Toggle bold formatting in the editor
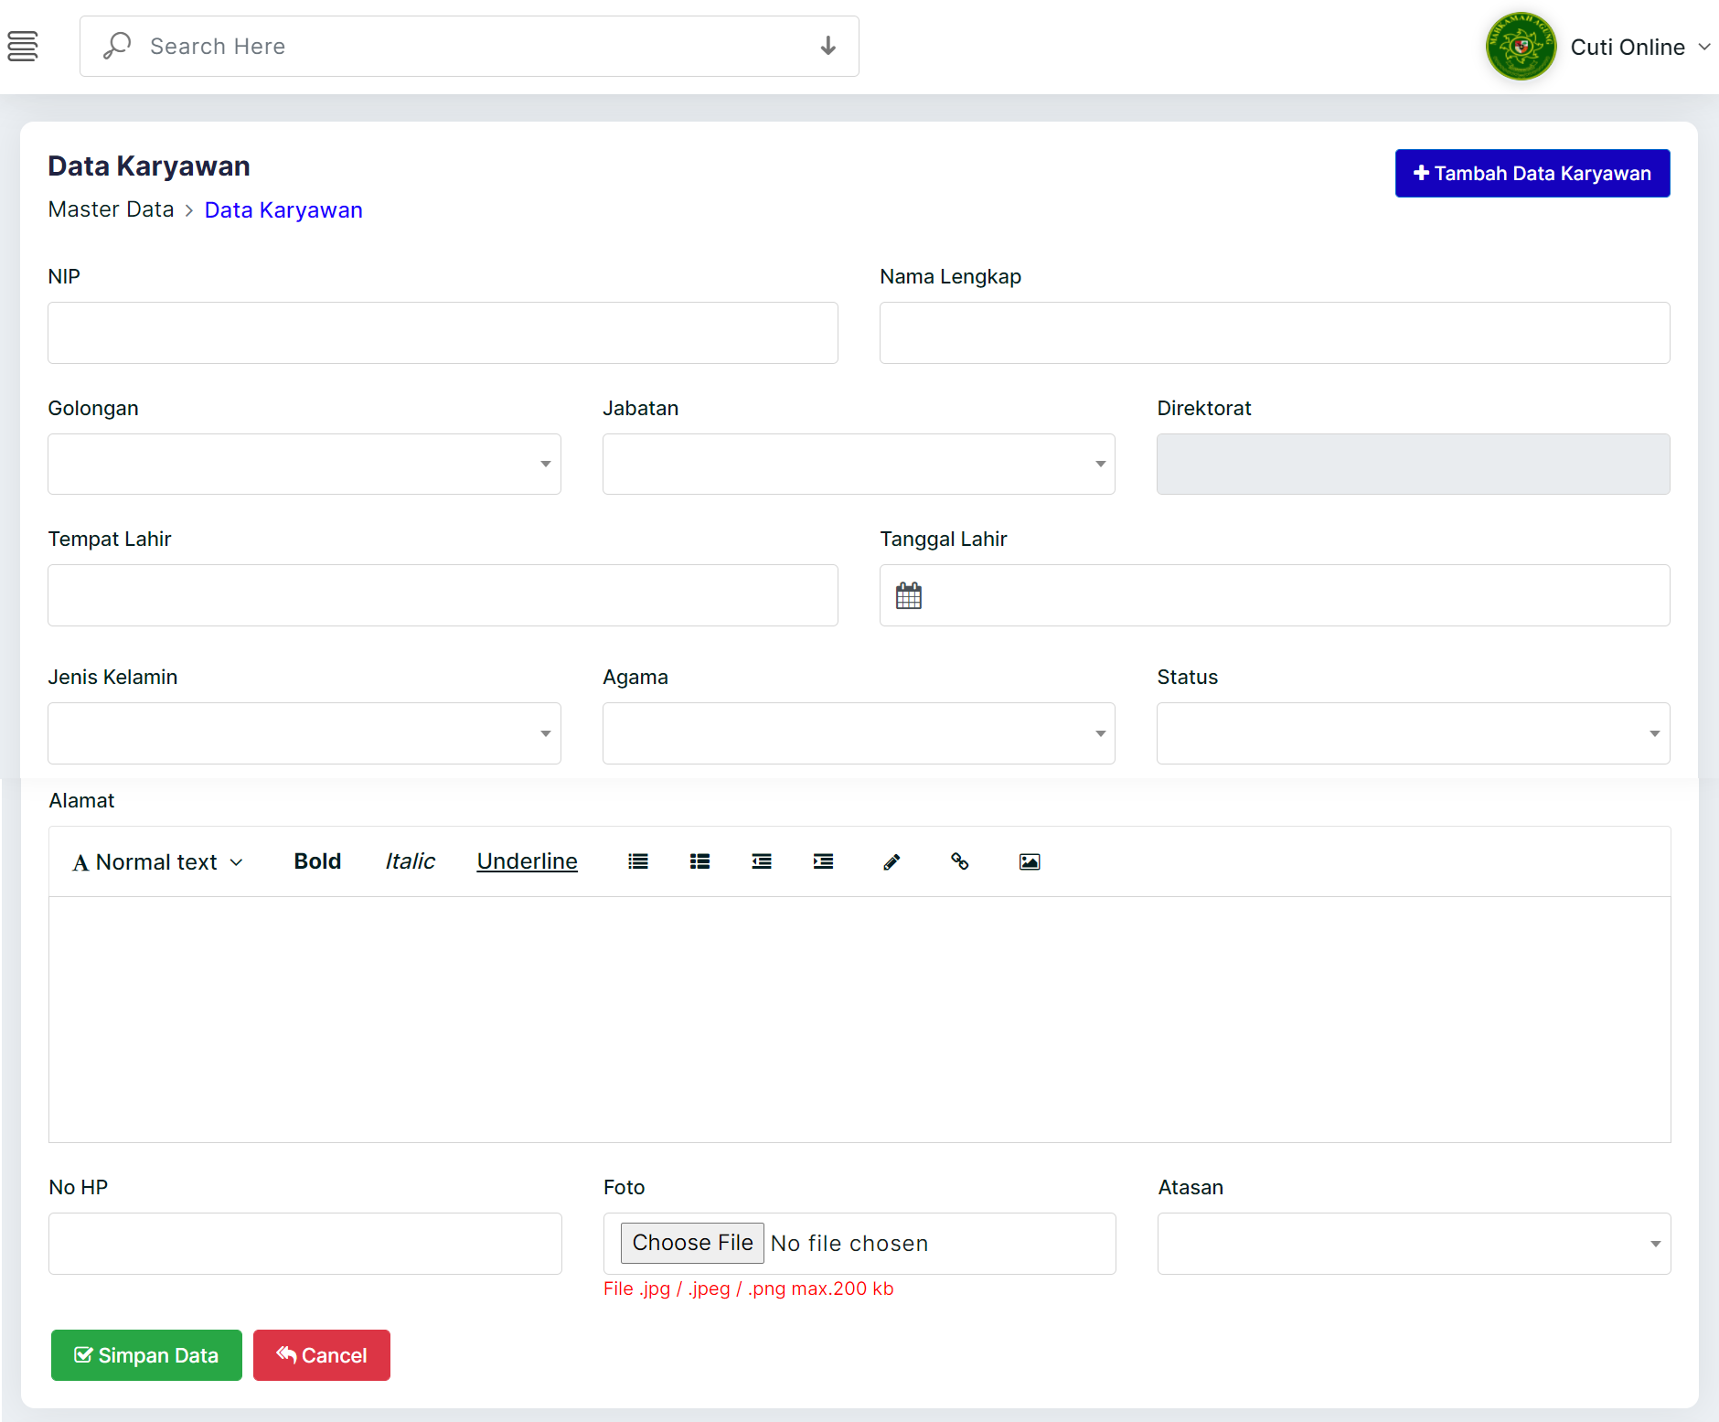Screen dimensions: 1719x1422 tap(317, 861)
